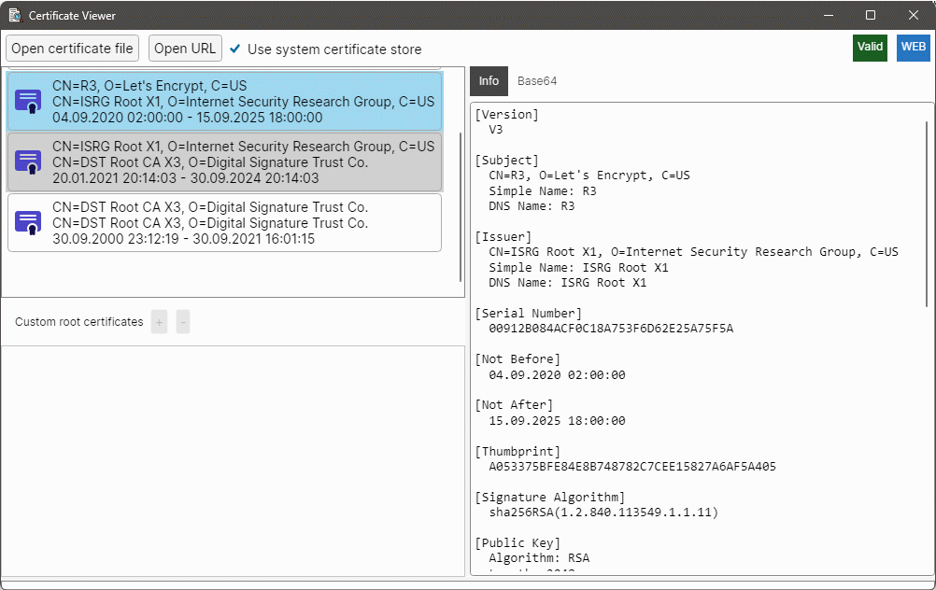Click the blue WEB button
936x590 pixels.
tap(914, 47)
